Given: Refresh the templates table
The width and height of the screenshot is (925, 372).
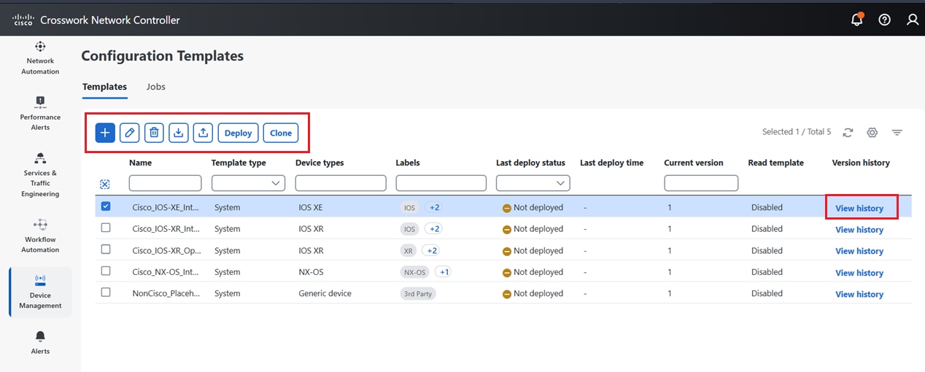Looking at the screenshot, I should point(848,132).
